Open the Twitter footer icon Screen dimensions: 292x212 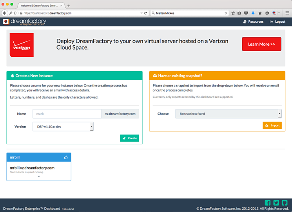tap(276, 203)
